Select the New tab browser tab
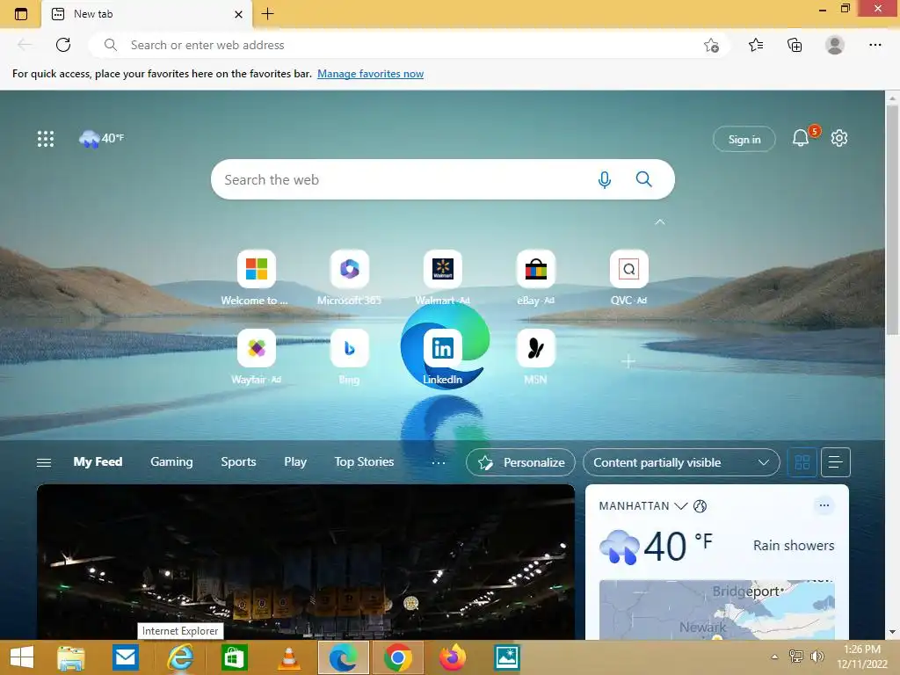Viewport: 900px width, 675px height. coord(147,14)
